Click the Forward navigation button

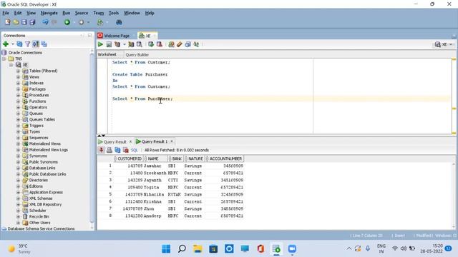tap(81, 22)
